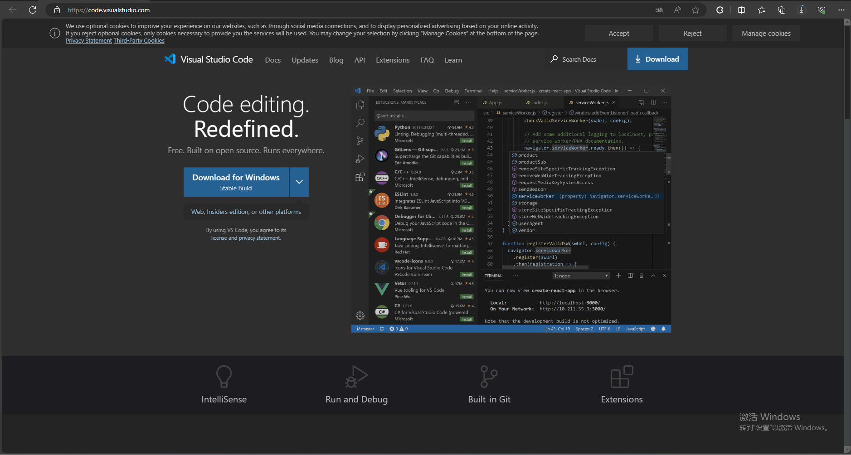This screenshot has height=455, width=851.
Task: Open the license link
Action: [219, 238]
